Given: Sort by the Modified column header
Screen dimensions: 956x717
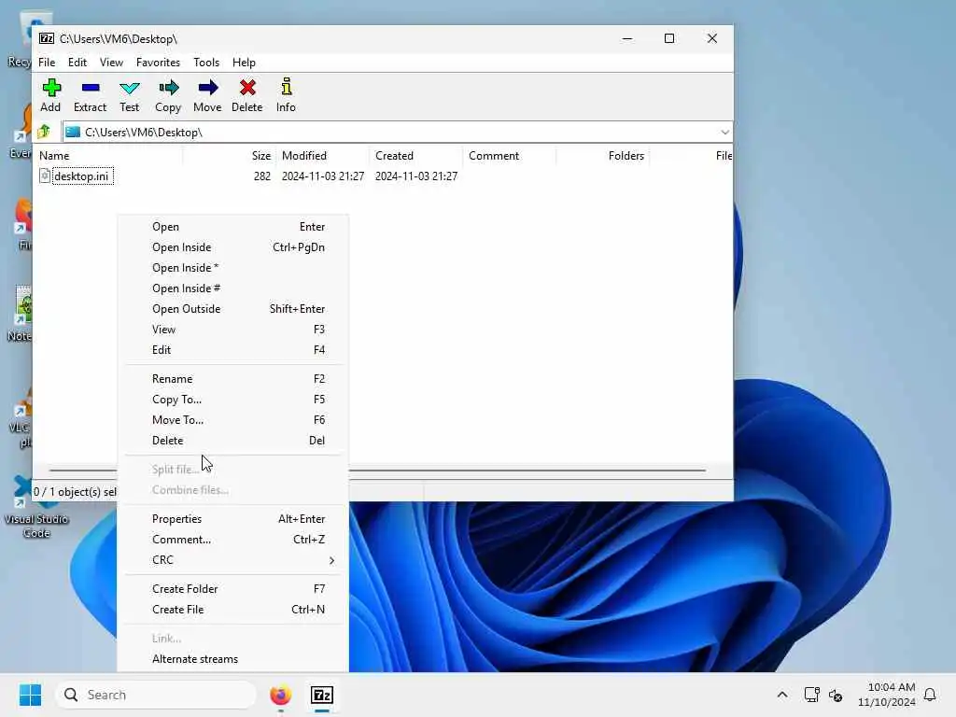Looking at the screenshot, I should click(322, 156).
